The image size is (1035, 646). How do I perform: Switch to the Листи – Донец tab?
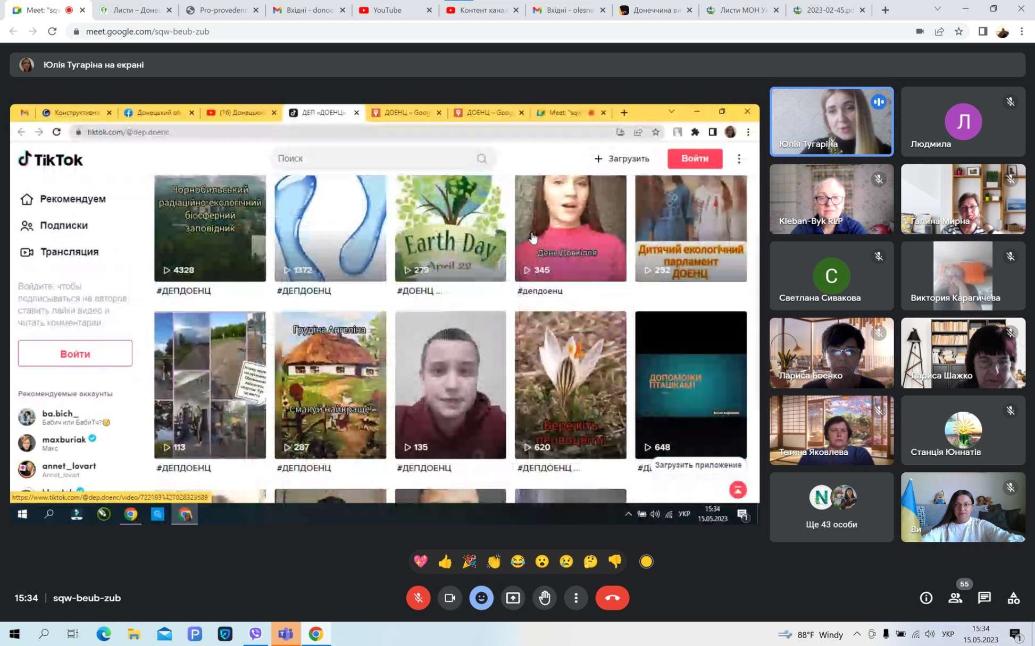tap(136, 10)
